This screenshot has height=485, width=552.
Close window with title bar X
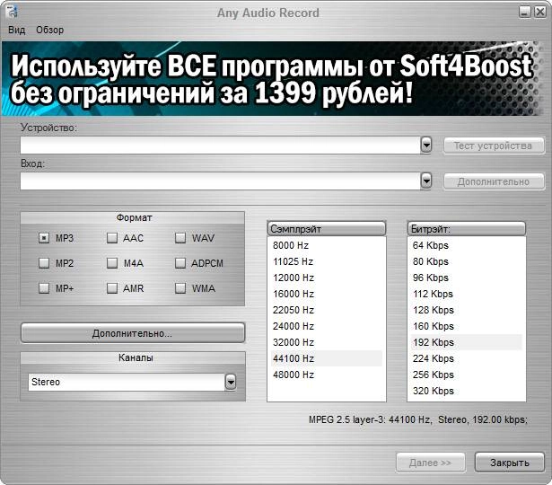click(539, 12)
